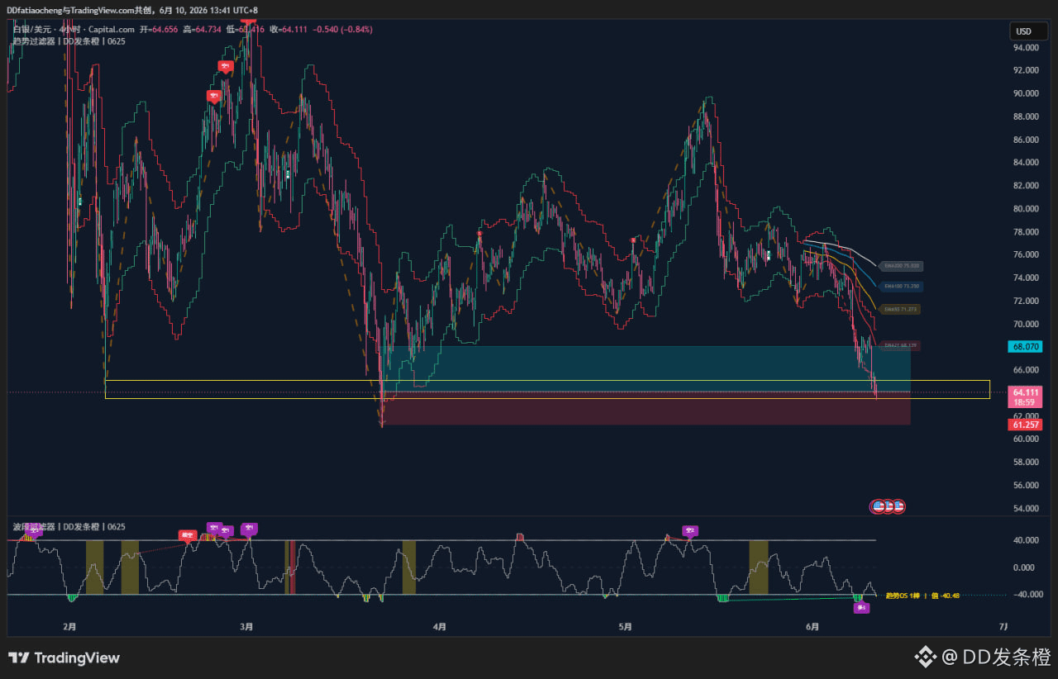1058x679 pixels.
Task: Select the purple signal marker below the June oscillator low
Action: click(x=861, y=608)
